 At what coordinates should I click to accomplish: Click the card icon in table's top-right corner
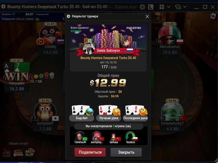(213, 16)
